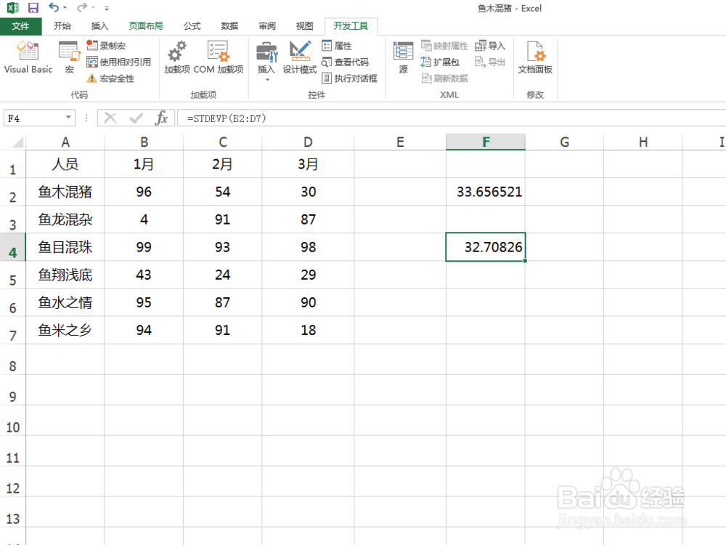This screenshot has height=545, width=726.
Task: Open the XML Source (源) pane
Action: point(403,57)
